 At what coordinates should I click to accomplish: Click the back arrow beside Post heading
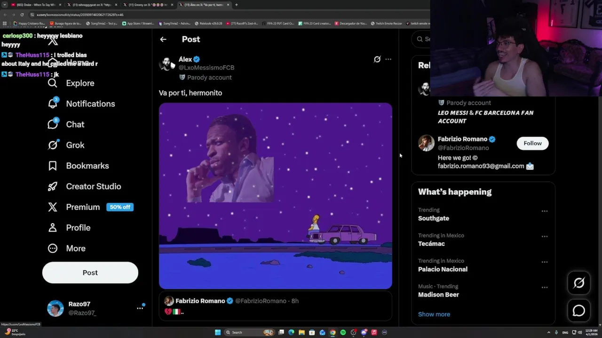coord(163,39)
